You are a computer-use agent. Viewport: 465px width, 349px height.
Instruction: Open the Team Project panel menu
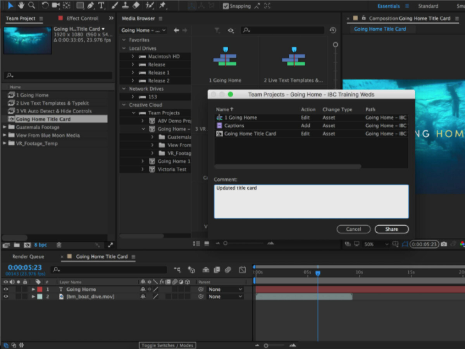click(x=41, y=19)
